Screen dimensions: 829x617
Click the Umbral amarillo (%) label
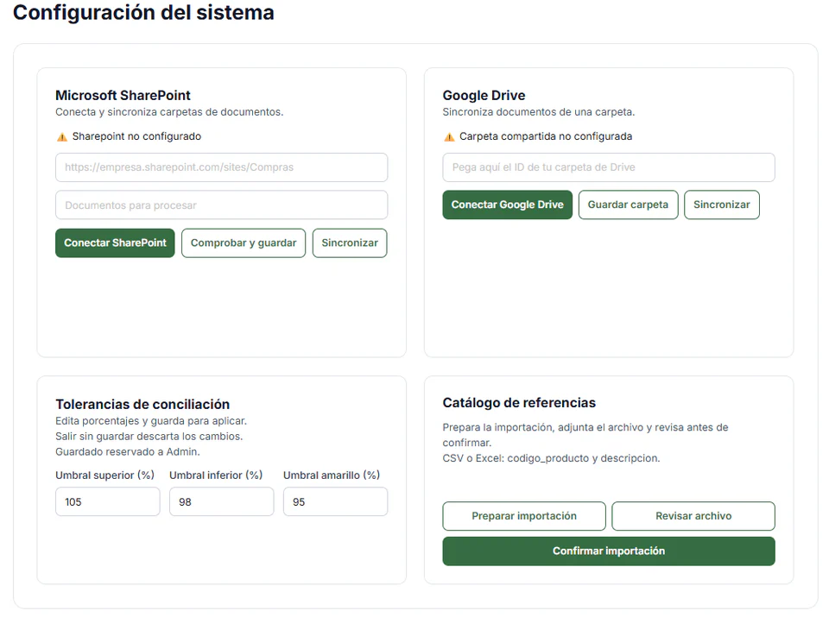coord(332,475)
